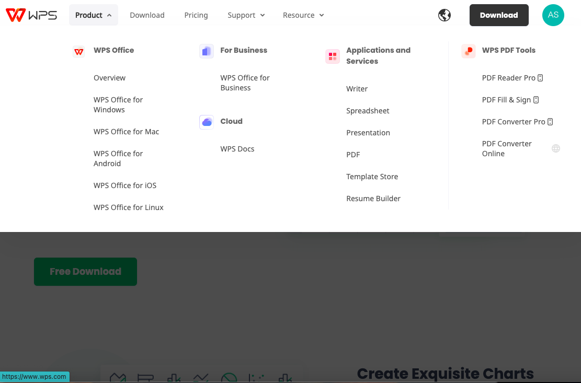
Task: Click the WPS logo in header
Action: (31, 15)
